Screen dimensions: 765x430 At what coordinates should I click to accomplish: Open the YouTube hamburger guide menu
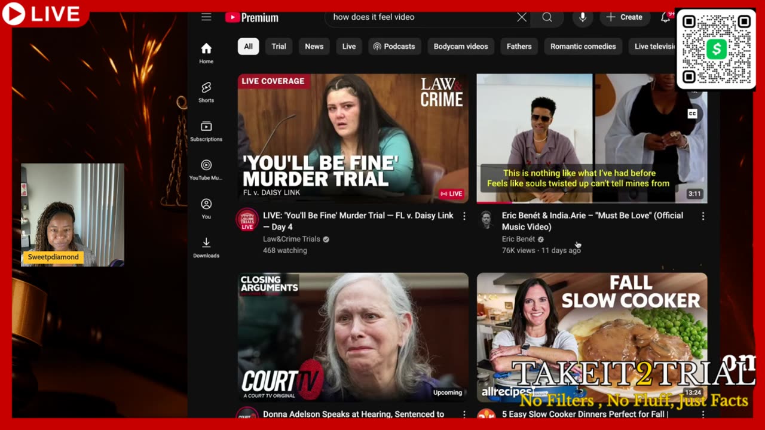[x=206, y=17]
